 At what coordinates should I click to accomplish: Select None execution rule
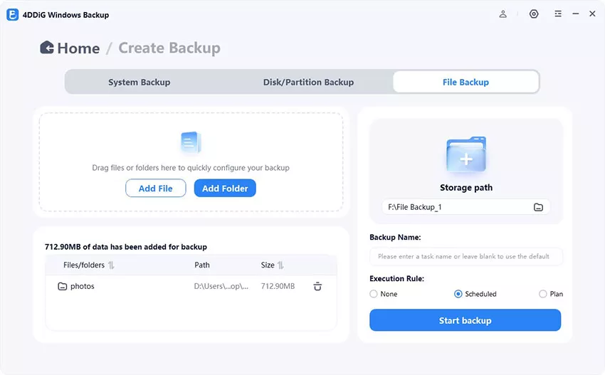373,294
